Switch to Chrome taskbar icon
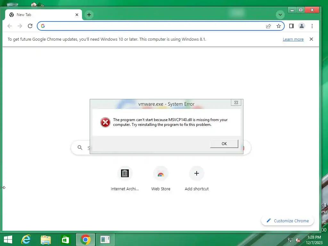This screenshot has width=328, height=246. pyautogui.click(x=85, y=240)
